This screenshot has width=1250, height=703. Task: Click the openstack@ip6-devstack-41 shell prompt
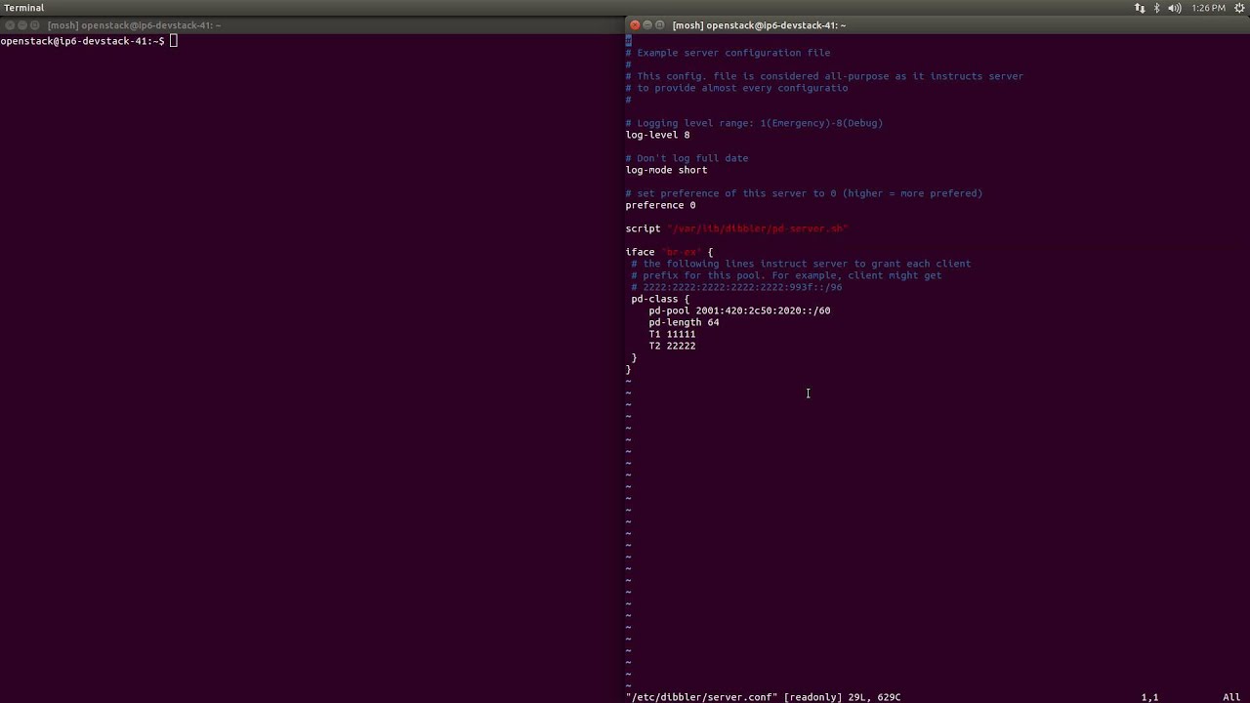82,41
